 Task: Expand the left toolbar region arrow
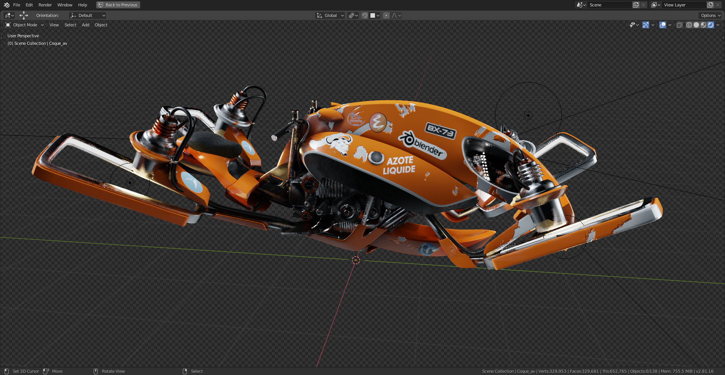(2, 38)
